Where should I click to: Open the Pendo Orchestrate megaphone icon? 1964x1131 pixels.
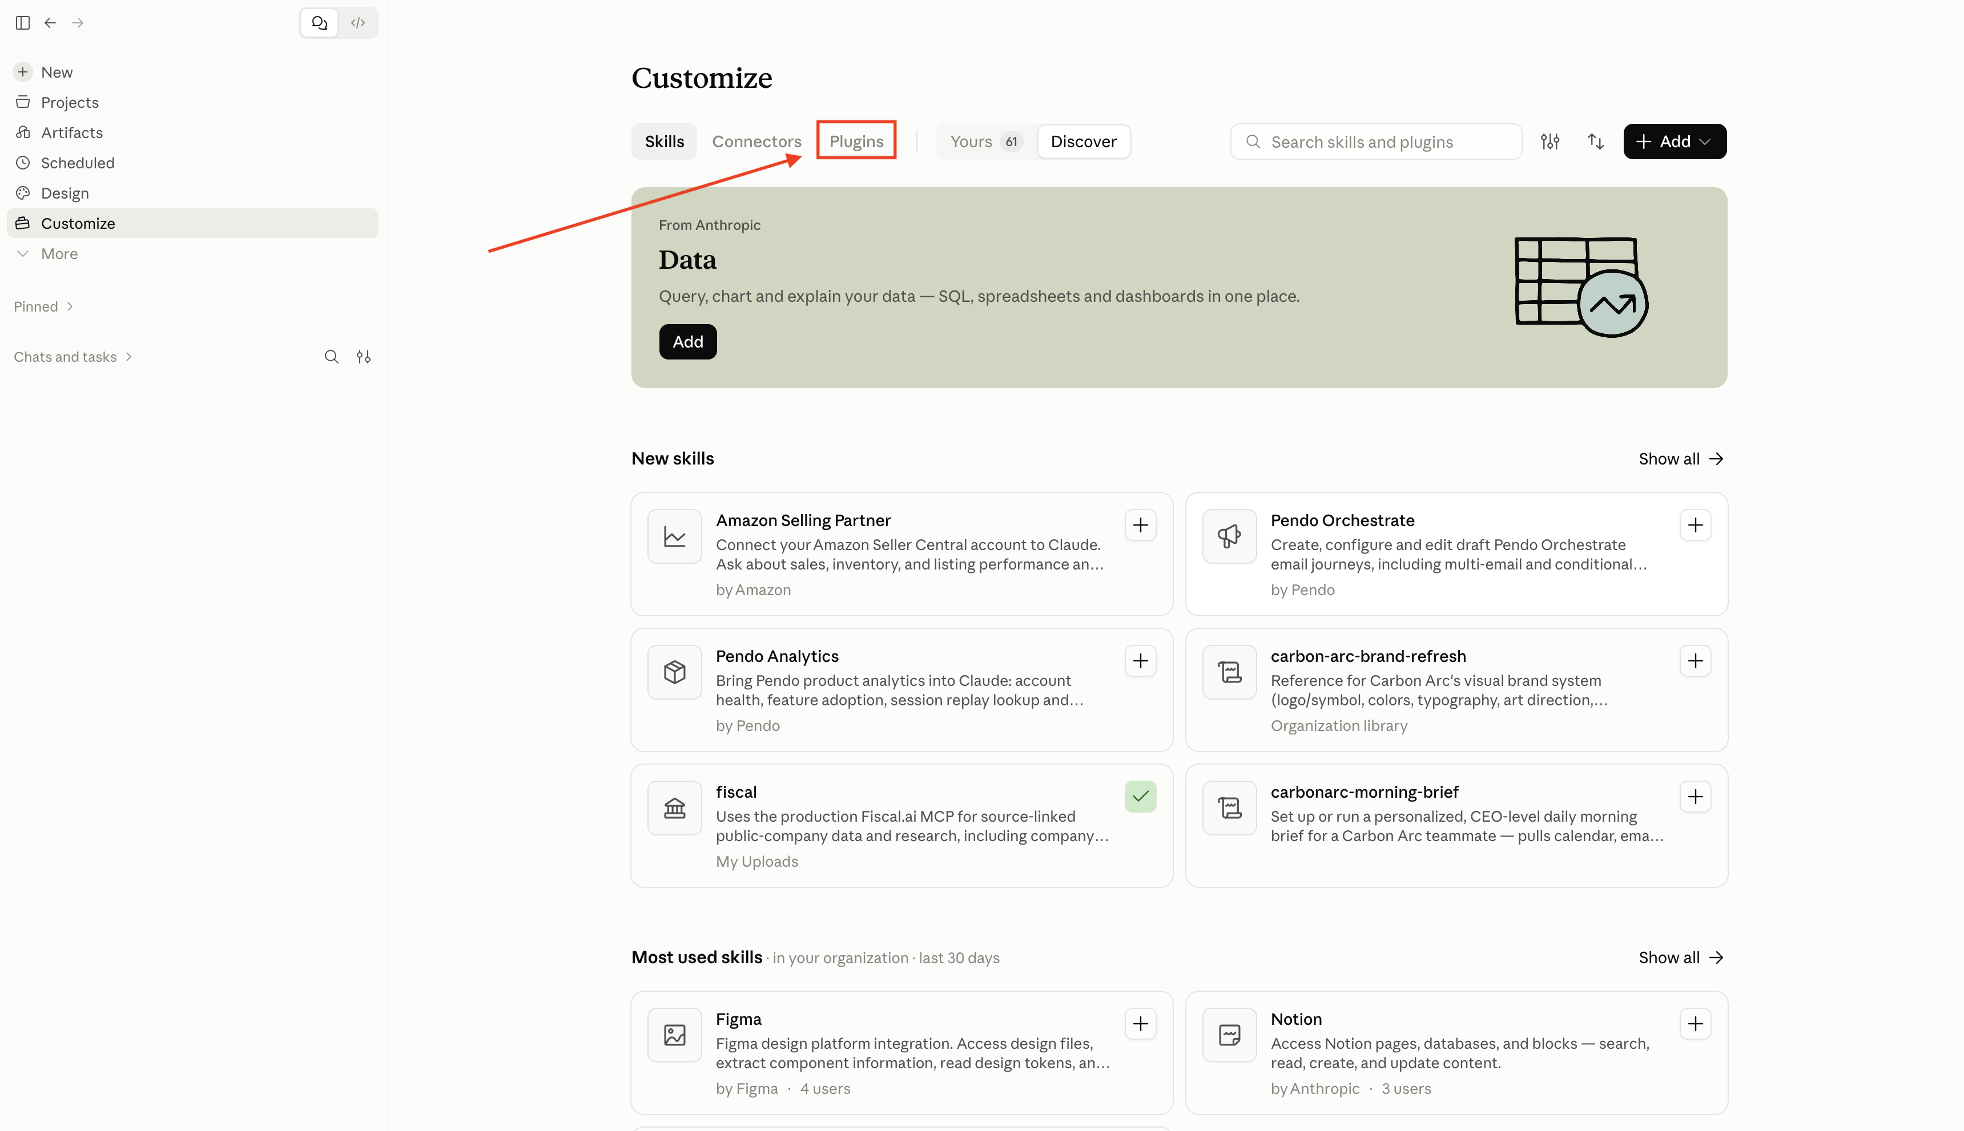[x=1230, y=537]
